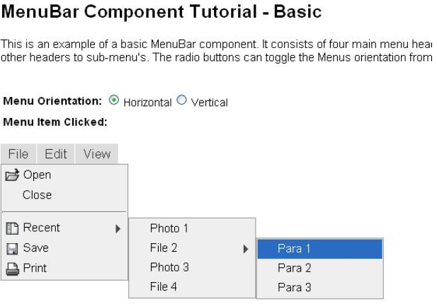The height and width of the screenshot is (304, 437).
Task: Click the Open folder icon
Action: (12, 175)
